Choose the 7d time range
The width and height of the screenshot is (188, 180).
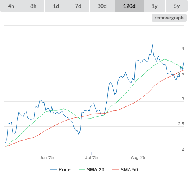pyautogui.click(x=78, y=6)
